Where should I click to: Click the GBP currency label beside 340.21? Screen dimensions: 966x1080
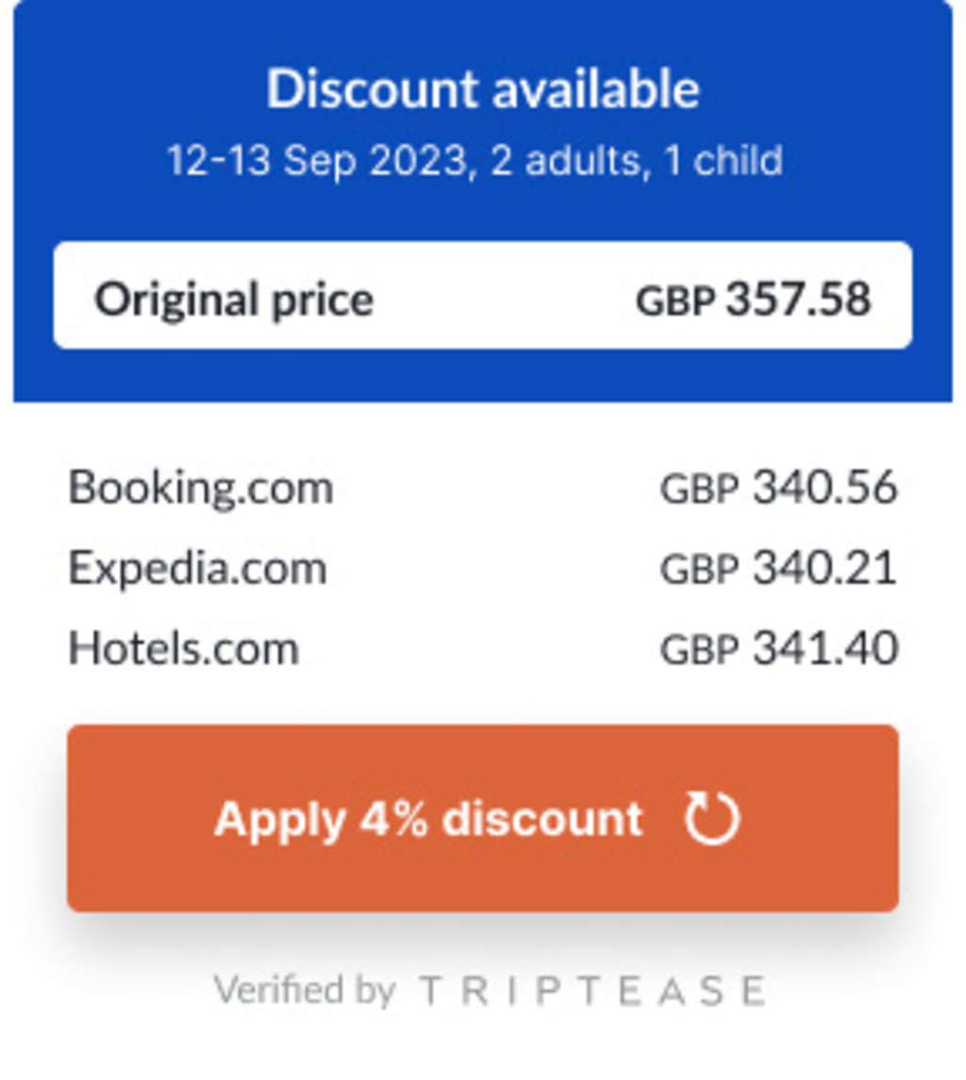click(699, 570)
